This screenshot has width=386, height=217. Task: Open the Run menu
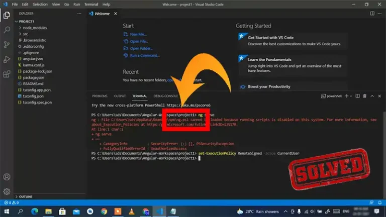(x=76, y=5)
